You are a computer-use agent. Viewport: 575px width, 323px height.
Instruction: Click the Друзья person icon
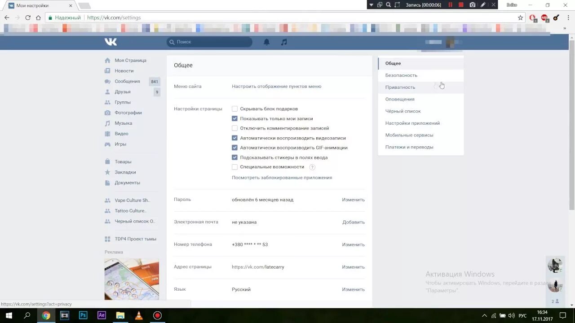tap(107, 92)
